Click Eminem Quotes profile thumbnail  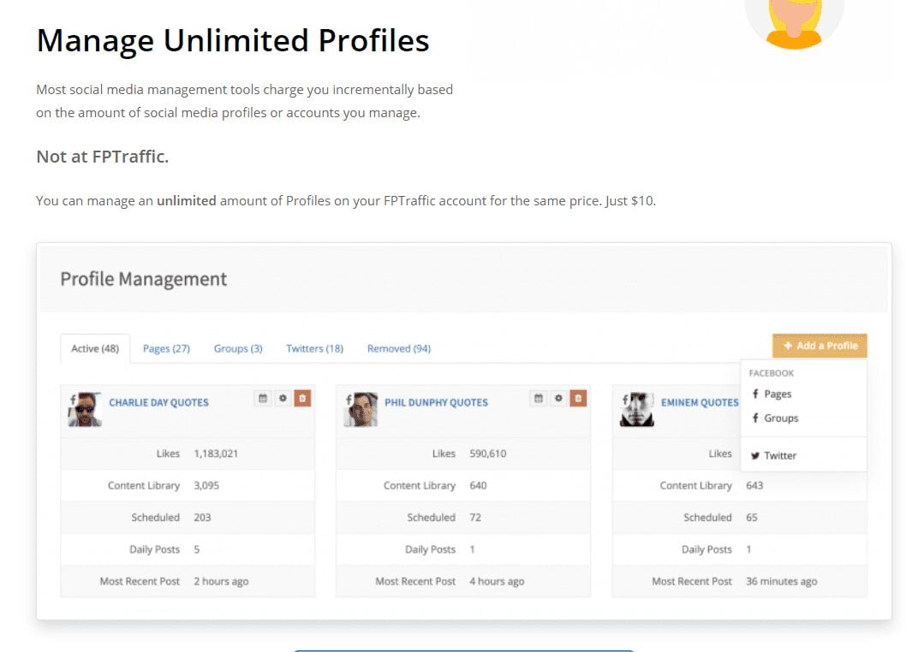(637, 409)
